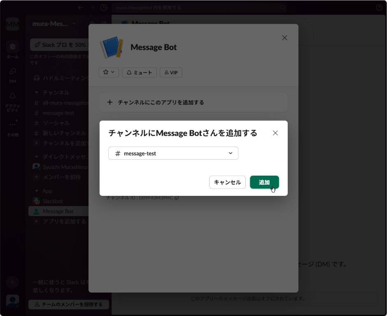Open DM section in sidebar

coord(13,75)
